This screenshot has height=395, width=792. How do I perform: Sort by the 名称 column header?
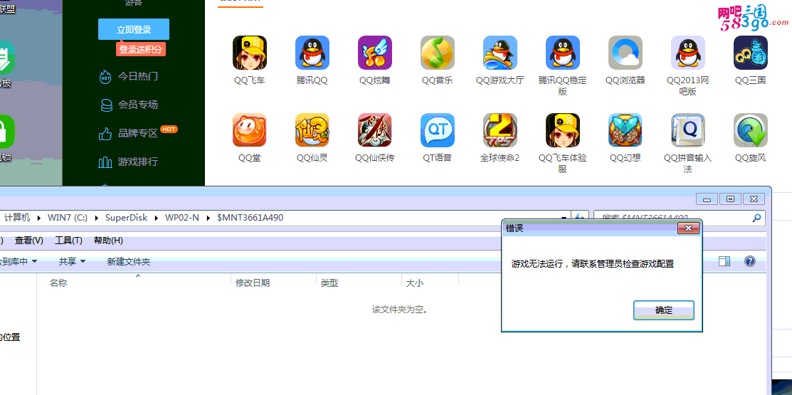(58, 283)
